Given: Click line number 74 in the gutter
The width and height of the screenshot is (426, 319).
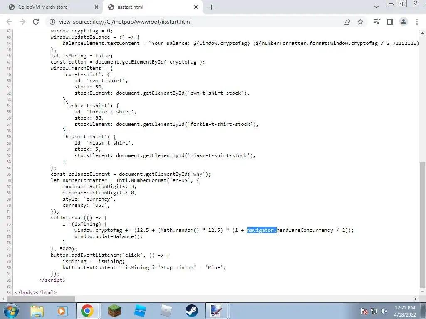Looking at the screenshot, I should click(8, 230).
